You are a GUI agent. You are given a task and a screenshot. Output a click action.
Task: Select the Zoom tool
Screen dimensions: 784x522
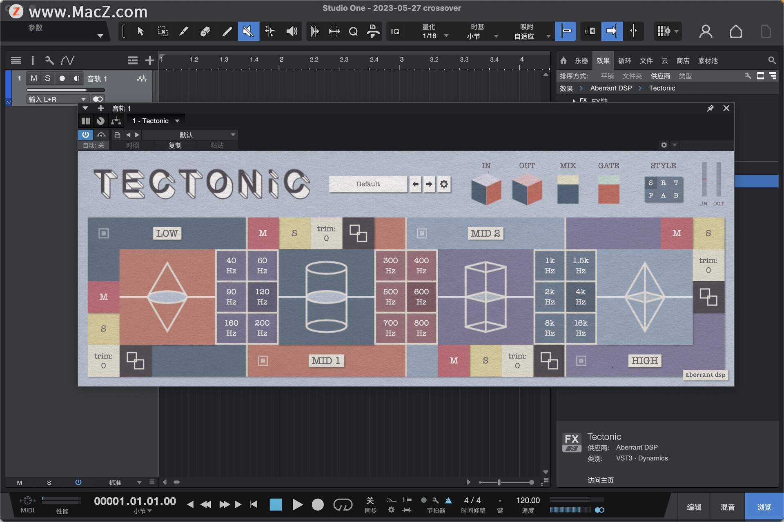coord(353,31)
